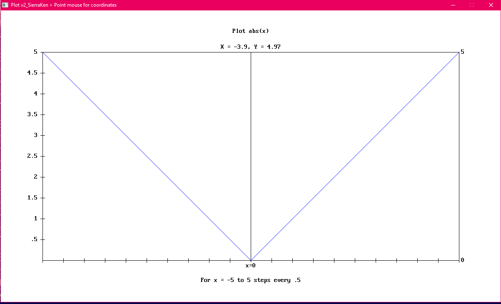Minimize the Plot window

point(453,5)
